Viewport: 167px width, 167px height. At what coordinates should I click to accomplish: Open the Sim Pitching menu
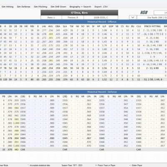40,7
